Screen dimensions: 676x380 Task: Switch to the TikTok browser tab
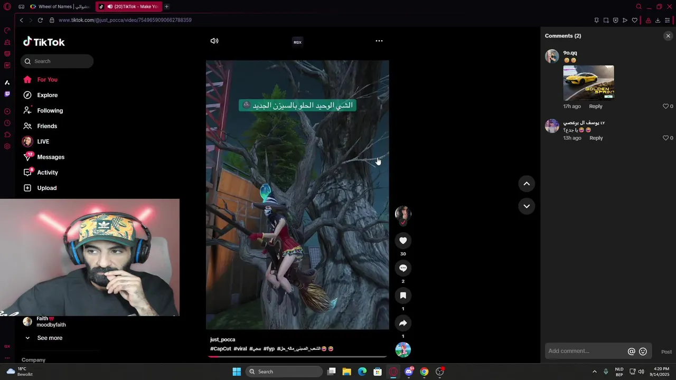tap(129, 6)
